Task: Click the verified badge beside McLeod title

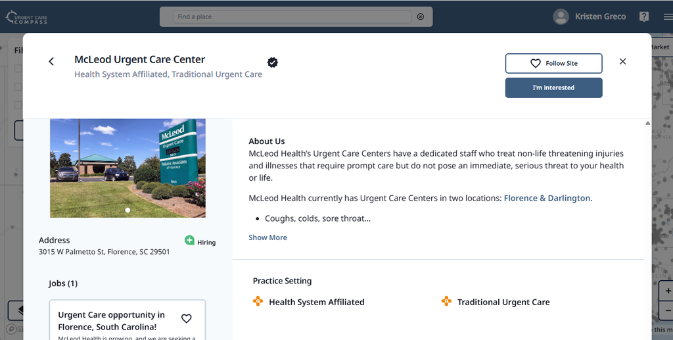Action: [273, 62]
